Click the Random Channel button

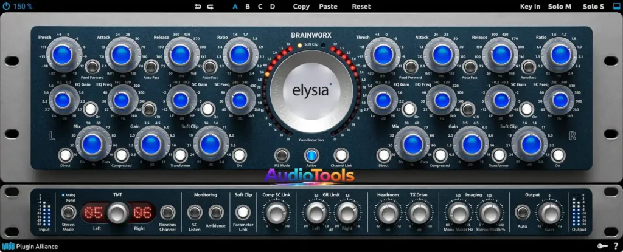[168, 213]
